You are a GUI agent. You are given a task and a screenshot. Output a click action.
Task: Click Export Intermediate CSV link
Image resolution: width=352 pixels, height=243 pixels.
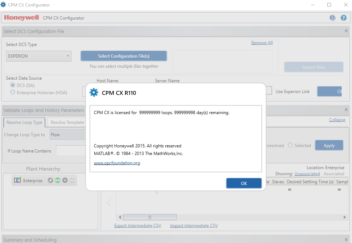pos(138,226)
